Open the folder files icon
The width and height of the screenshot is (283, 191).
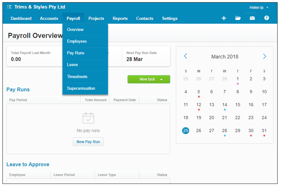tap(238, 18)
